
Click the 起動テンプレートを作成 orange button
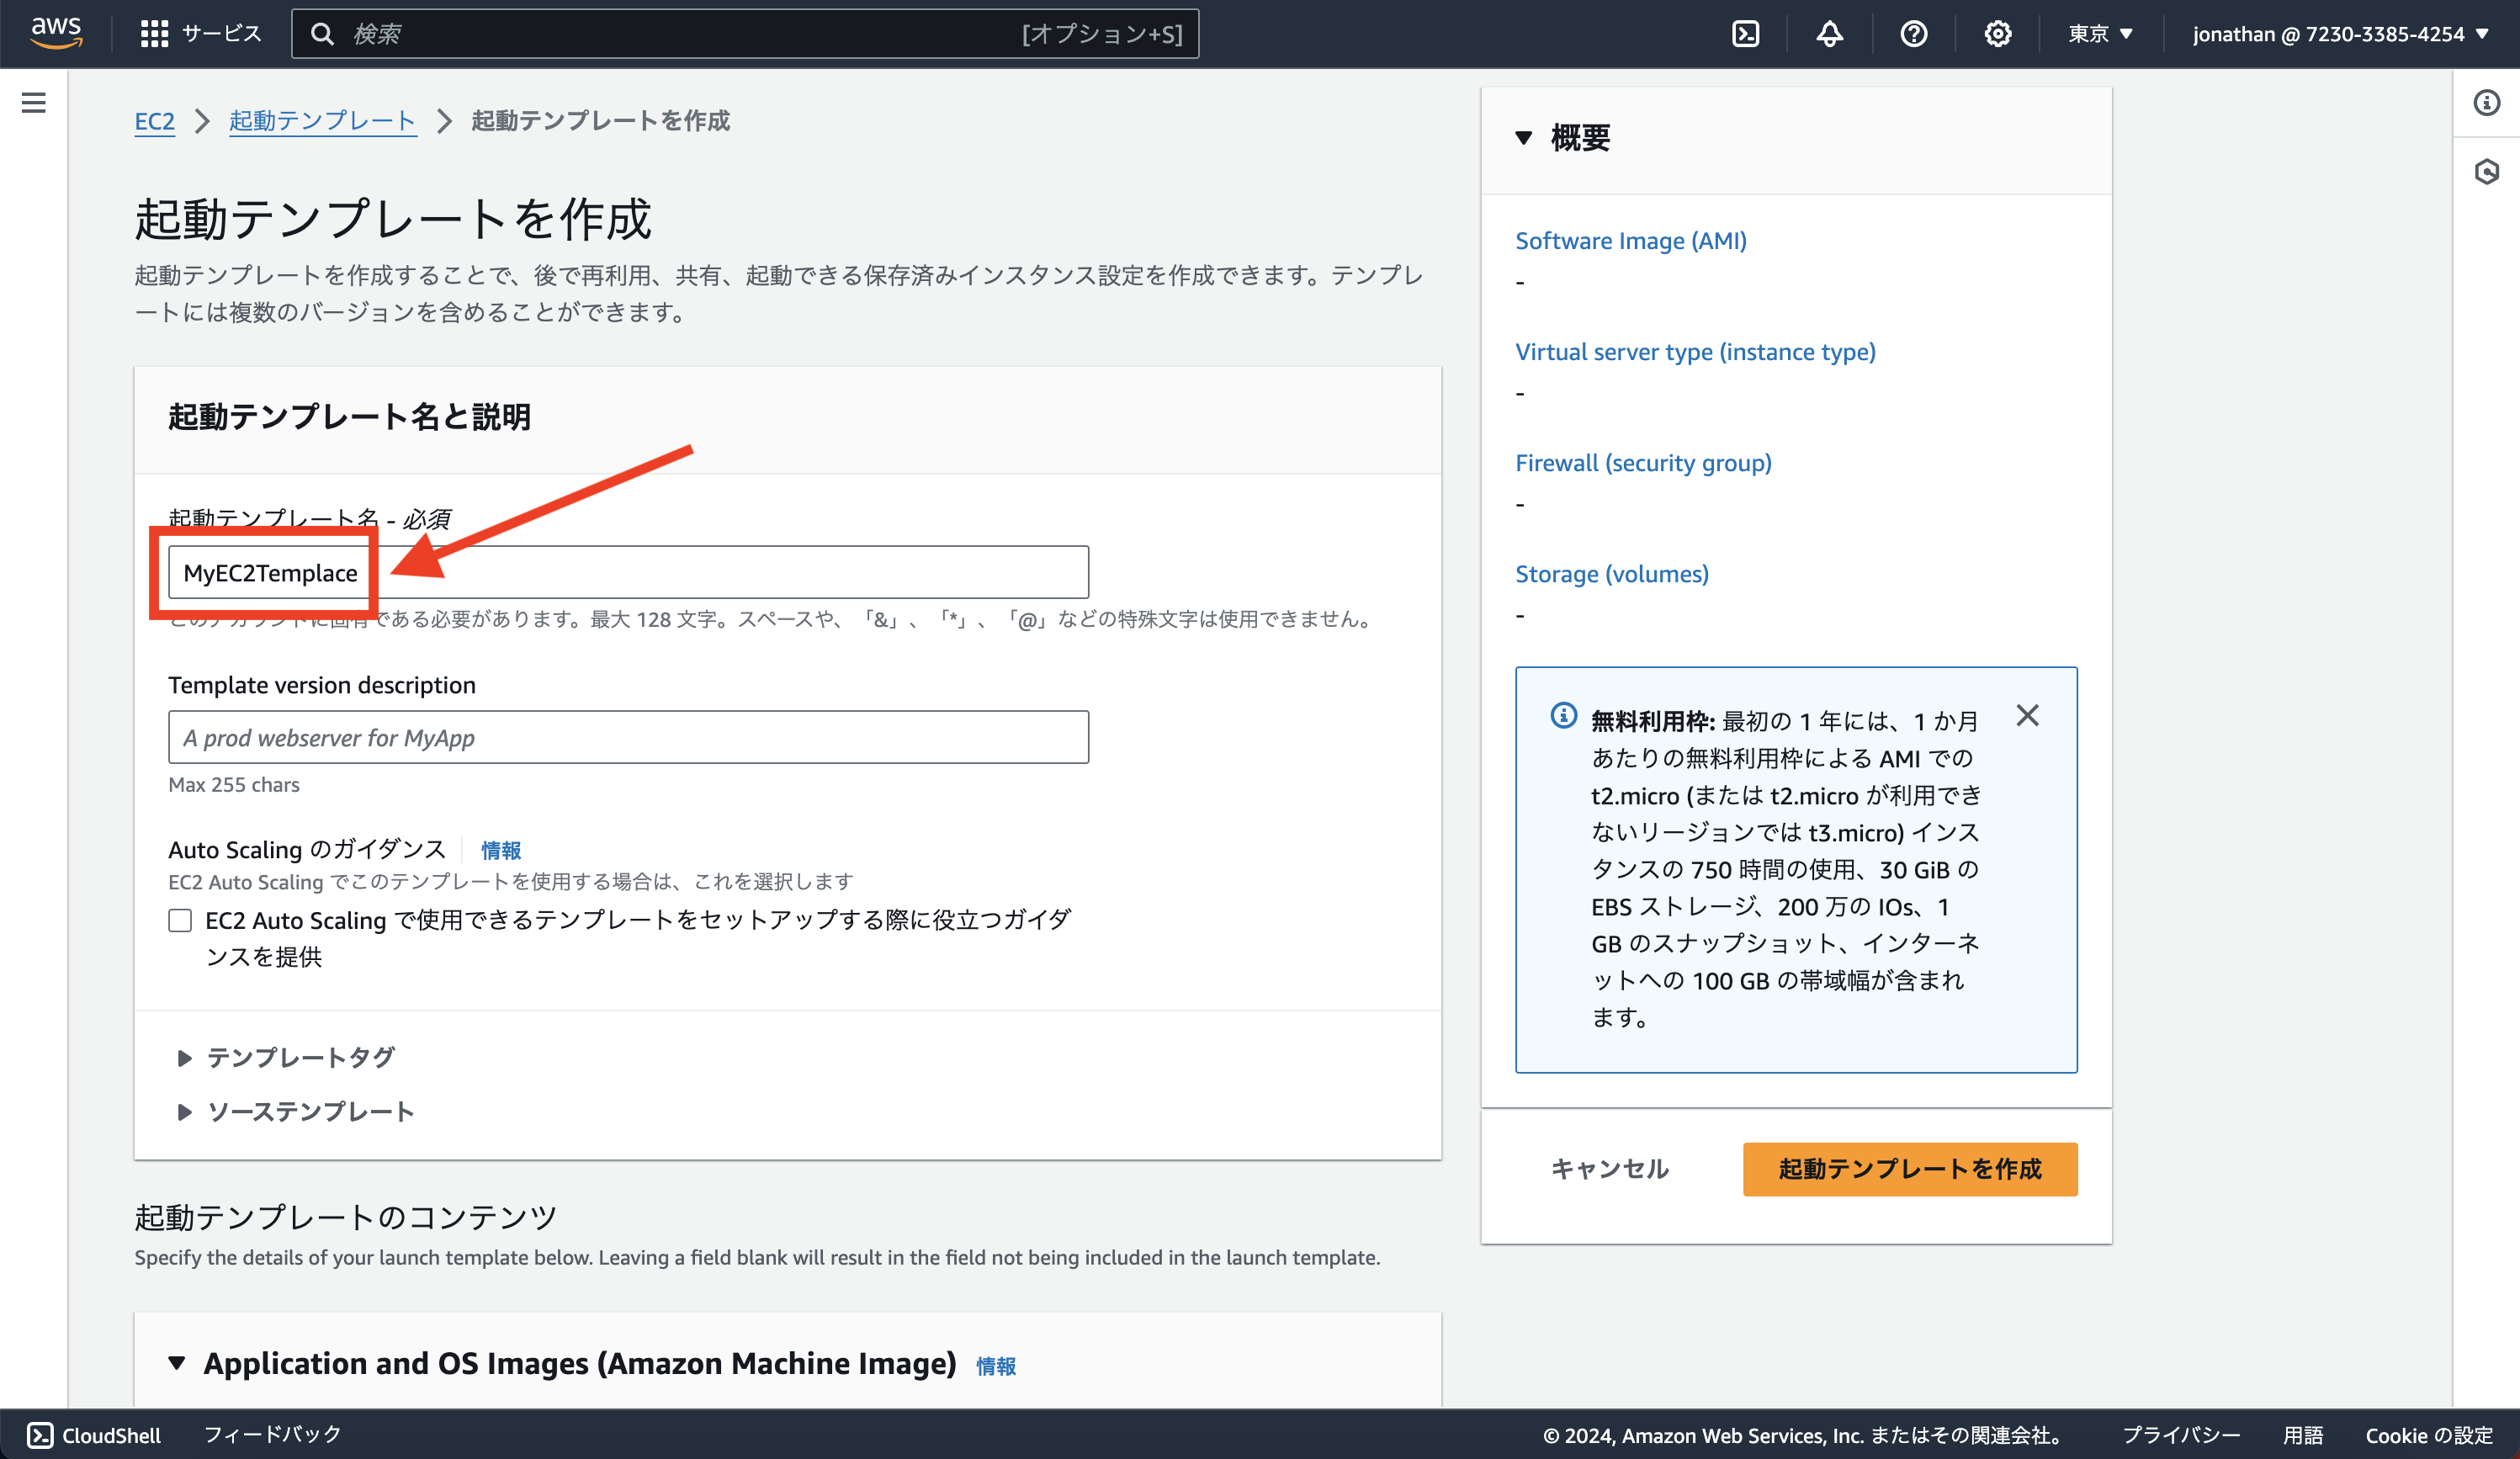coord(1908,1168)
